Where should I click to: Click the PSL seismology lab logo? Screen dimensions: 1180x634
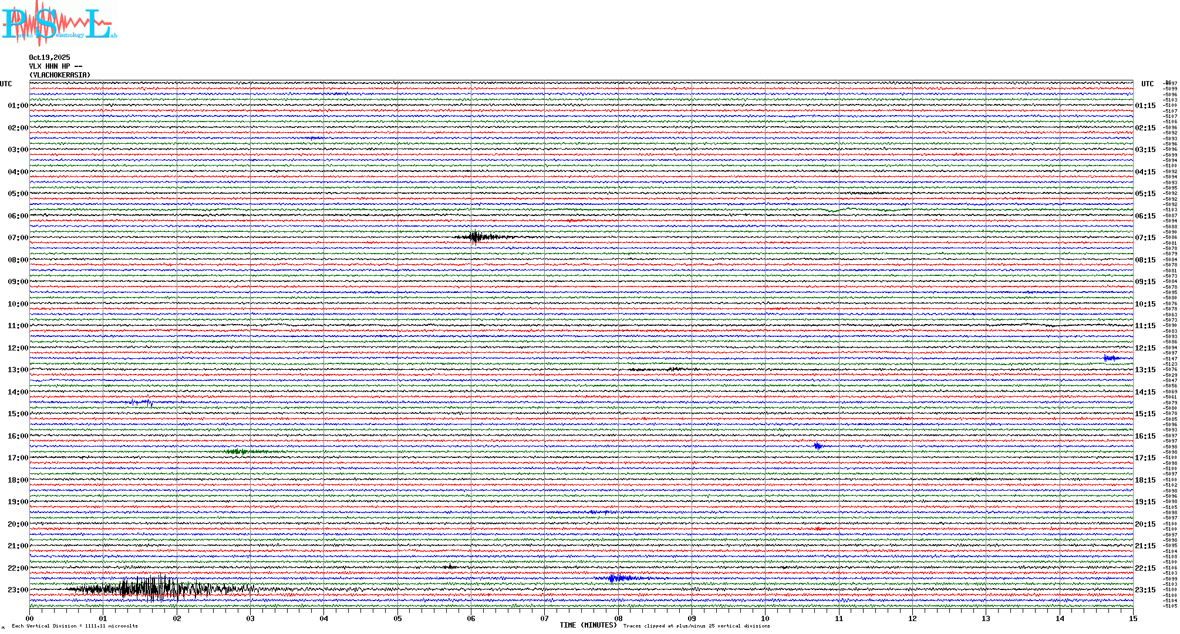(59, 23)
